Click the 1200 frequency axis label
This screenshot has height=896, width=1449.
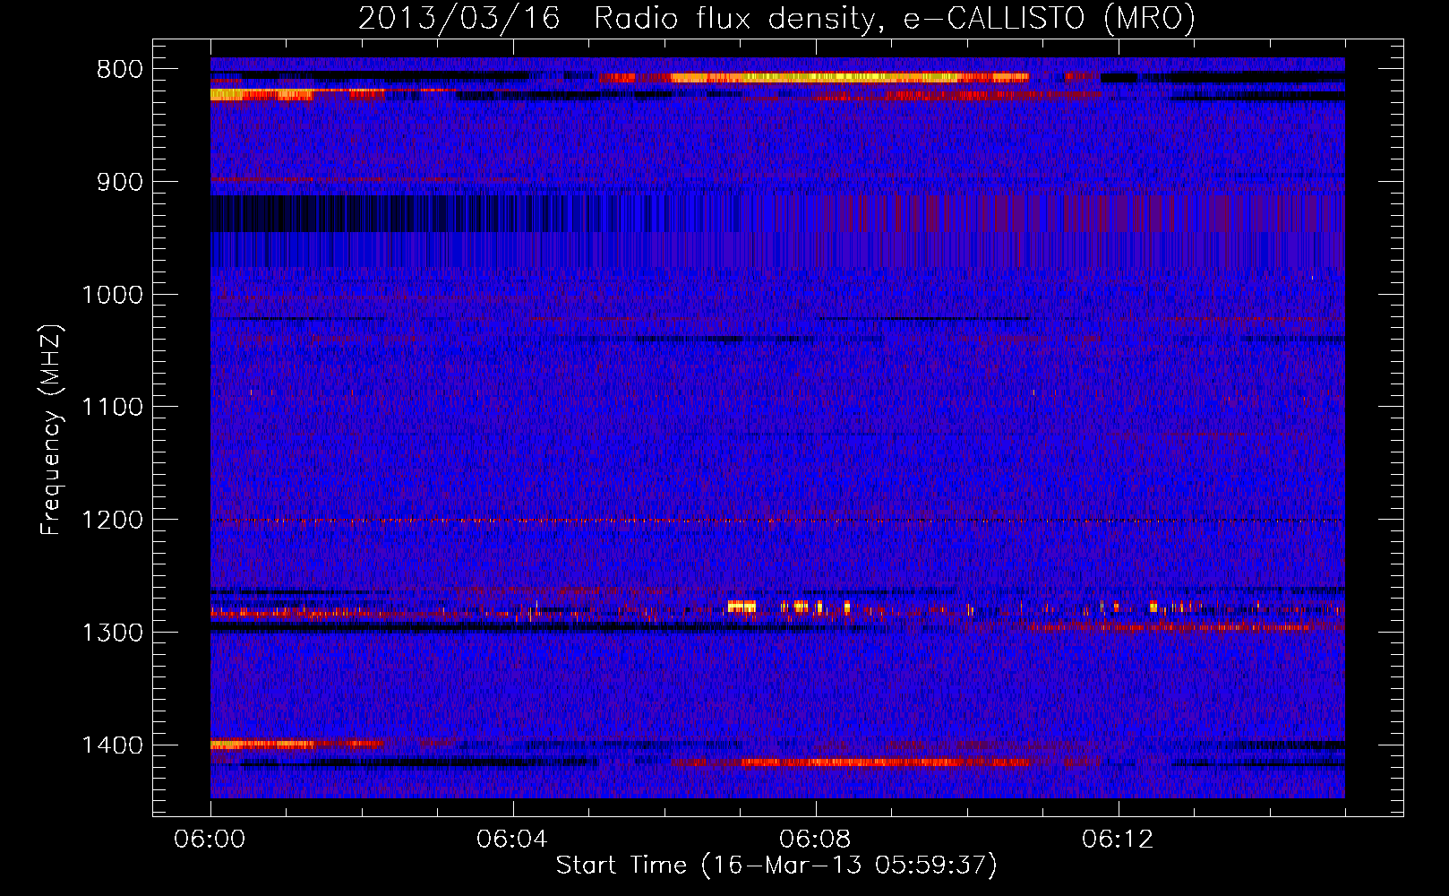pos(112,520)
